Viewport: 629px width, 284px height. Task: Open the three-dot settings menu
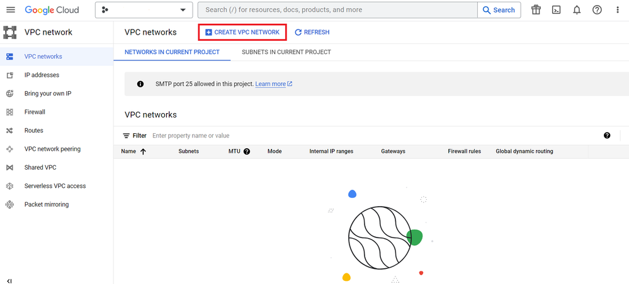(618, 10)
